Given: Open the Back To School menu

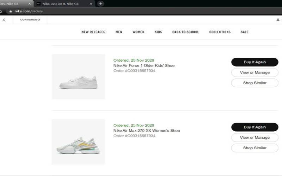Looking at the screenshot, I should point(186,32).
